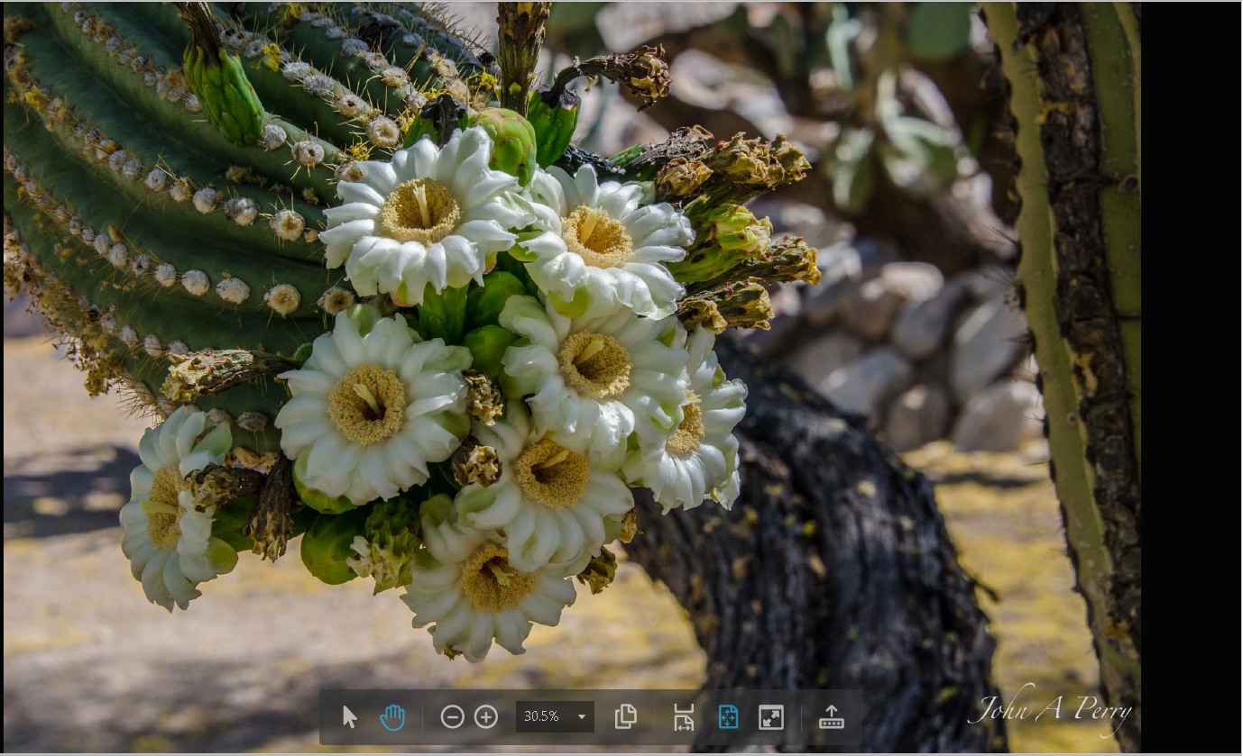The height and width of the screenshot is (756, 1243).
Task: Open the zoom level dropdown arrow
Action: (582, 717)
